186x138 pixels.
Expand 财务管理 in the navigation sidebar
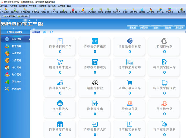(x=16, y=75)
